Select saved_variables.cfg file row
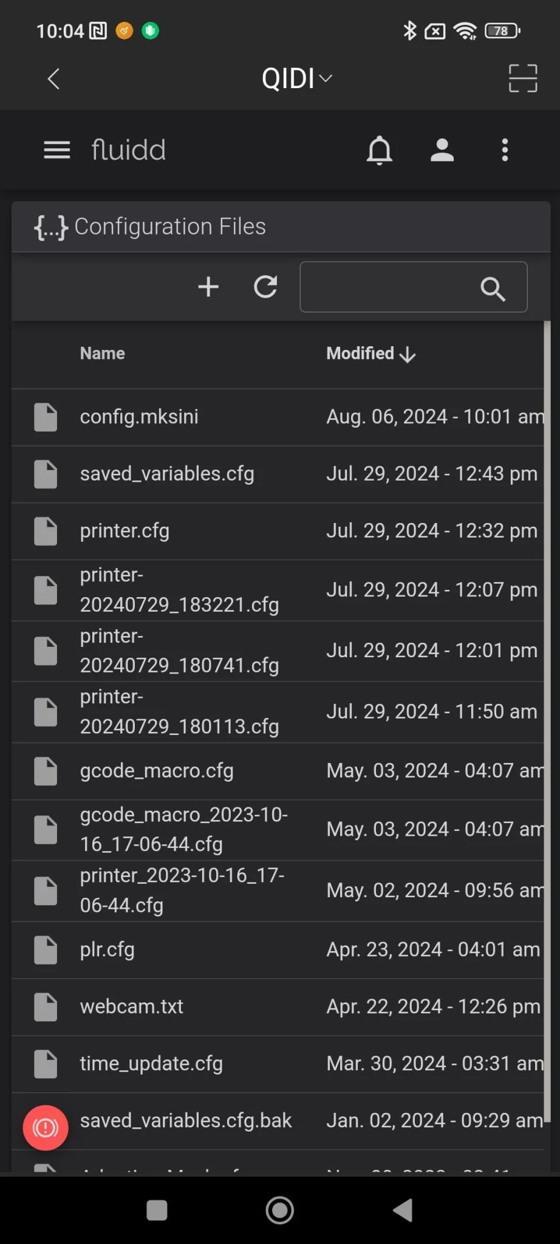The width and height of the screenshot is (560, 1244). click(x=278, y=474)
